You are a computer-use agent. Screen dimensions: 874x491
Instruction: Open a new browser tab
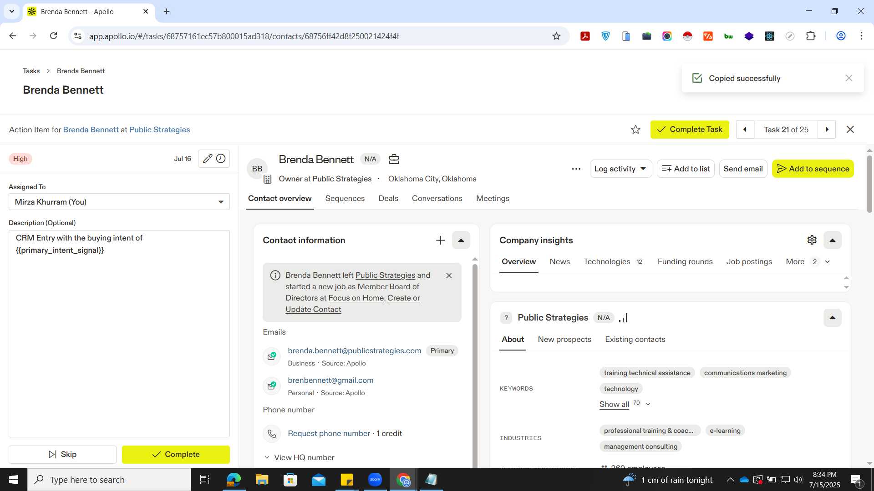tap(167, 11)
